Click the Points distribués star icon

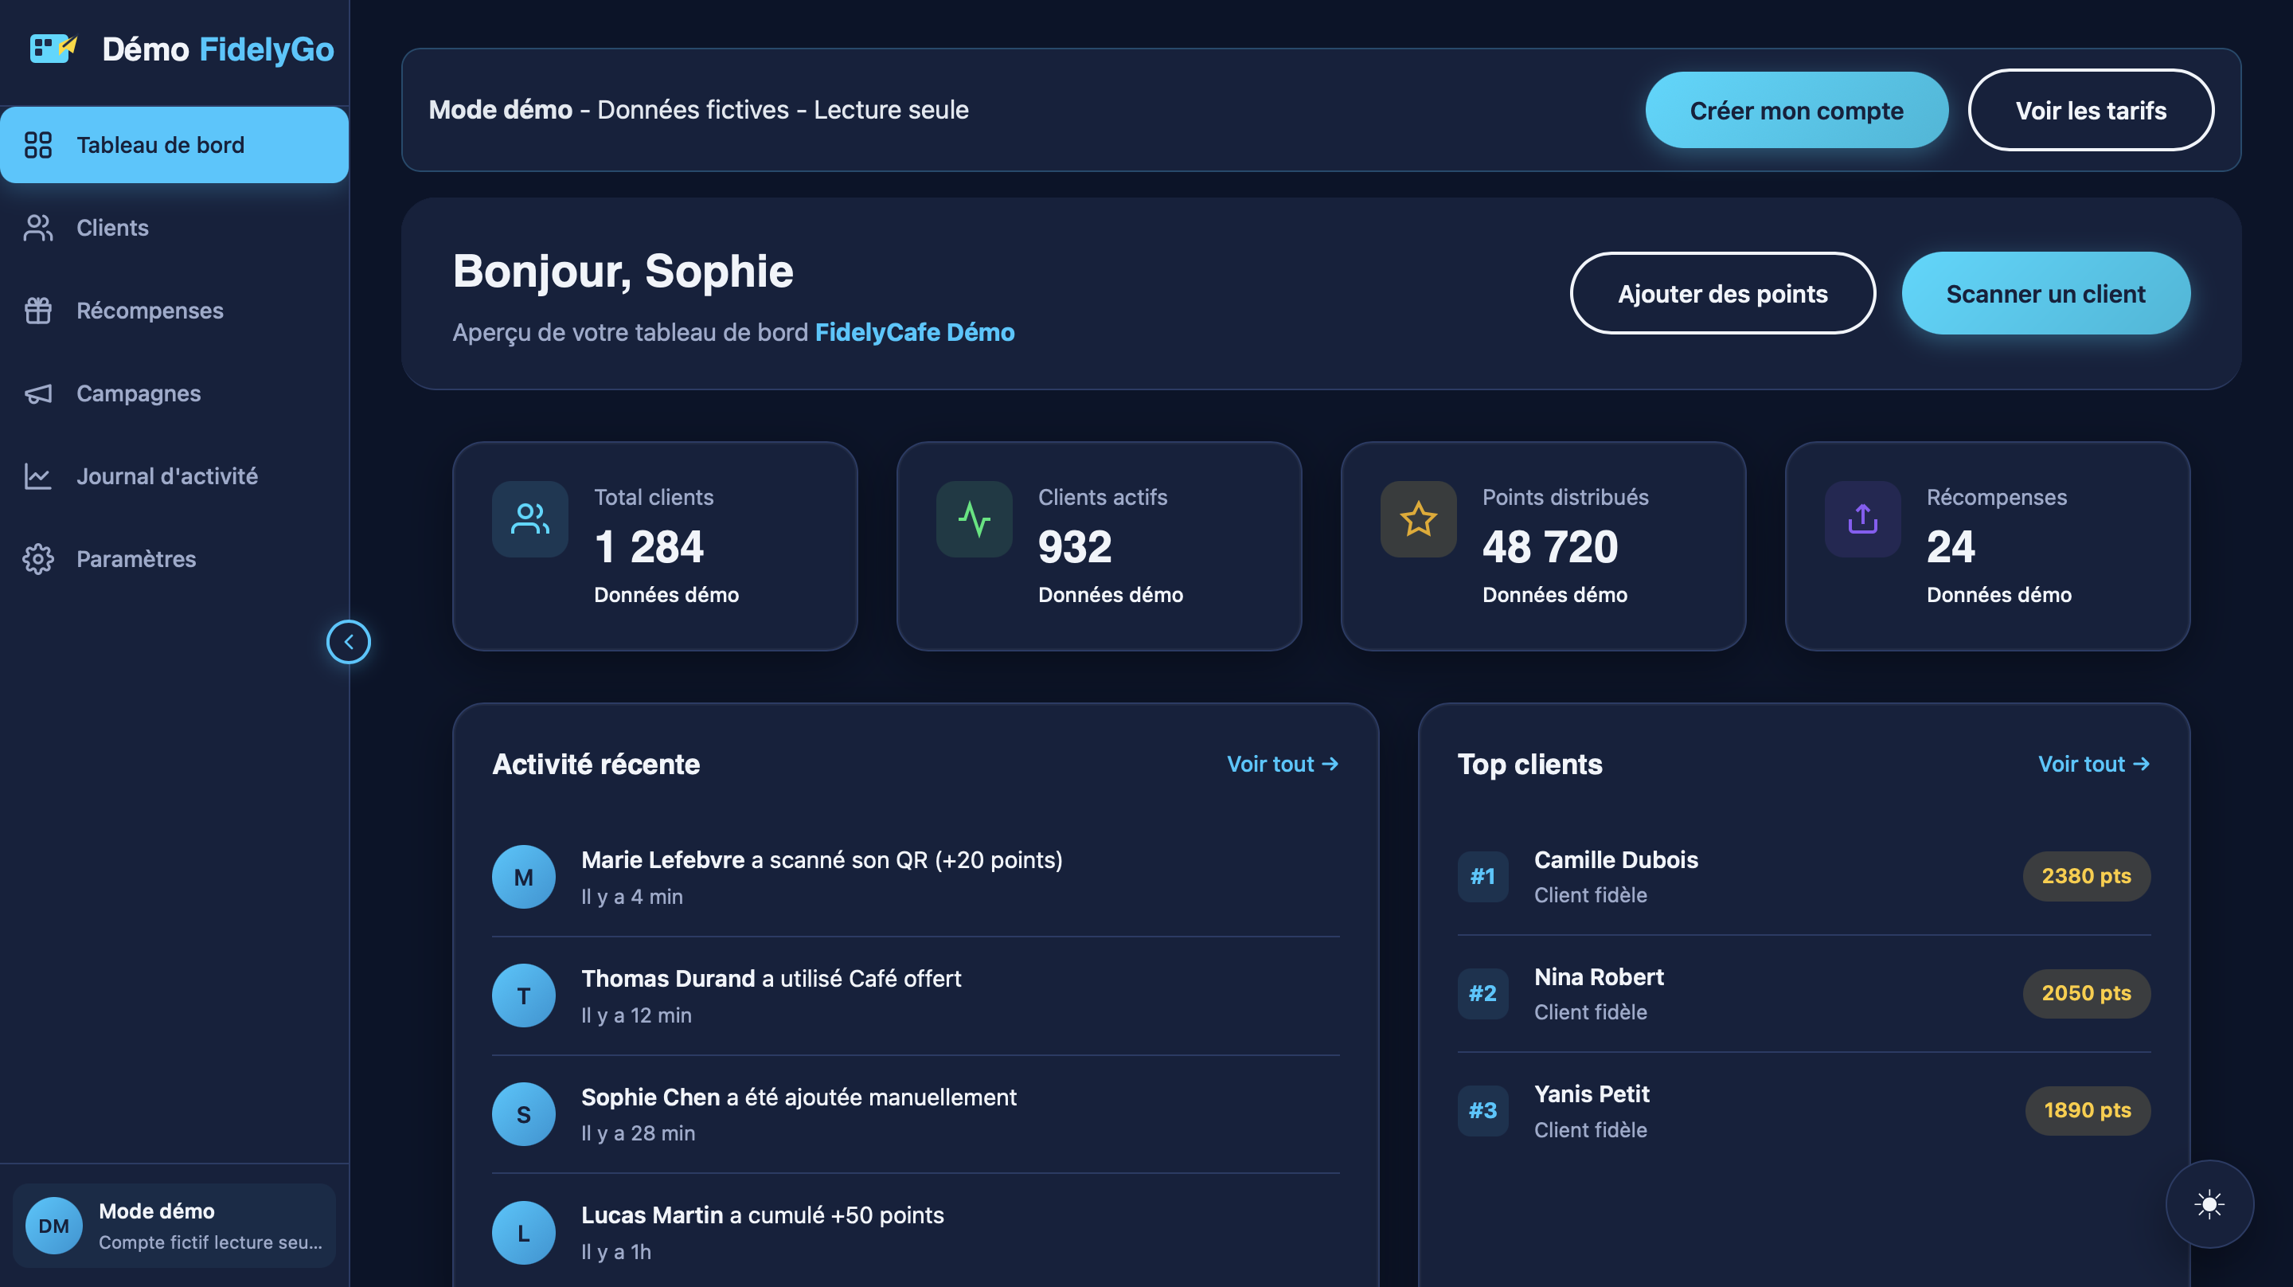tap(1419, 519)
